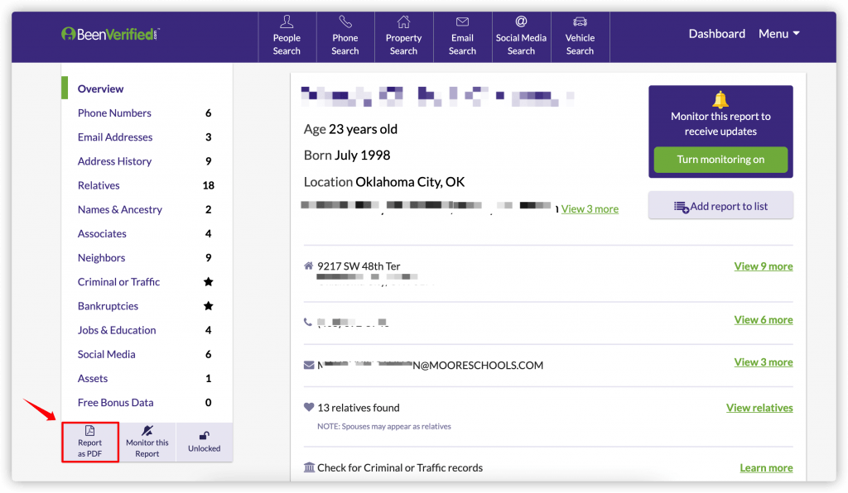Click the star icon beside Criminal or Traffic
This screenshot has width=848, height=493.
point(208,281)
